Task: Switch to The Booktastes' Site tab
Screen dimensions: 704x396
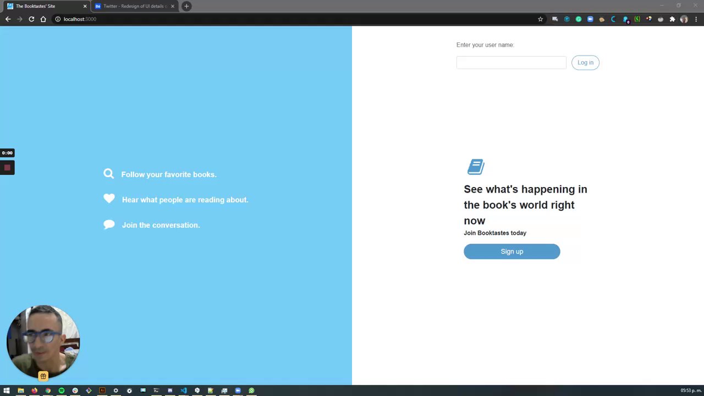Action: (47, 6)
